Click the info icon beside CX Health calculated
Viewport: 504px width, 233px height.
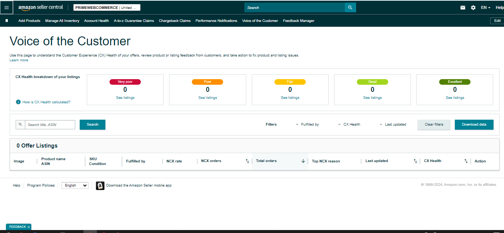(x=18, y=102)
